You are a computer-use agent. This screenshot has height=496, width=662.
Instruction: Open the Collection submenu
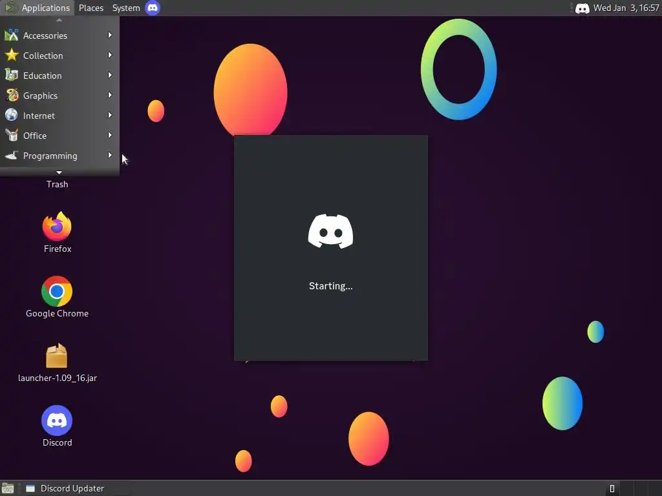tap(59, 56)
